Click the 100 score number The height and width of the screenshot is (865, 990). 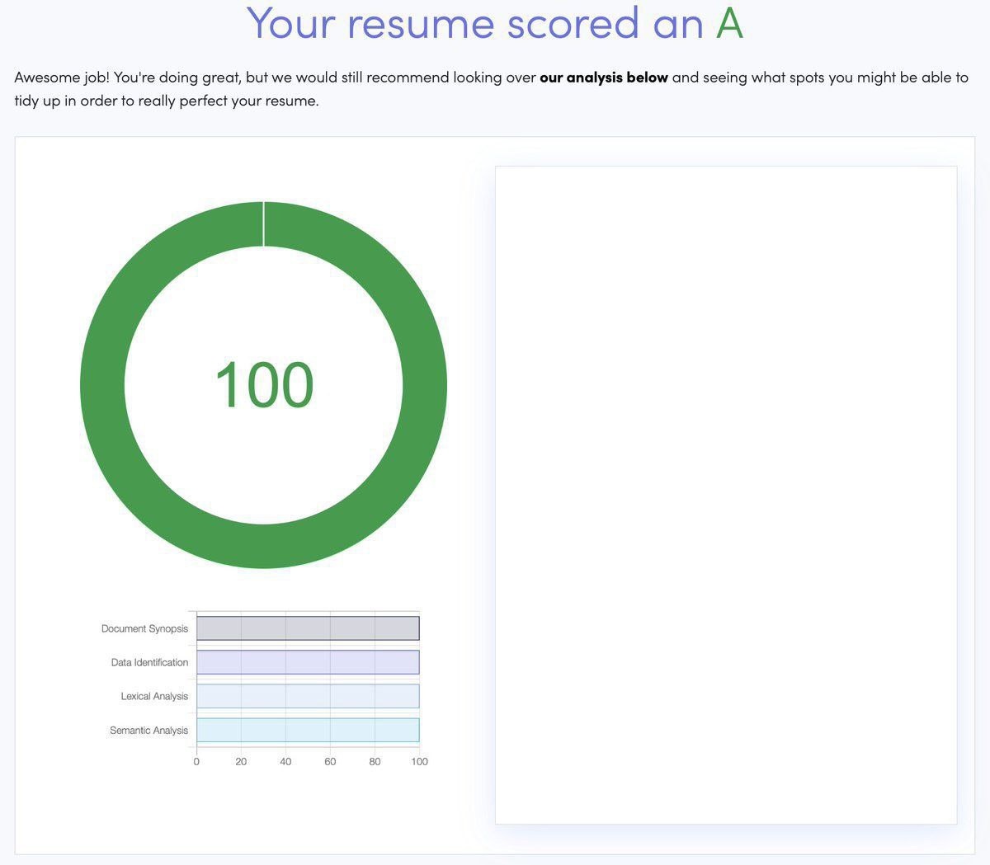click(264, 385)
